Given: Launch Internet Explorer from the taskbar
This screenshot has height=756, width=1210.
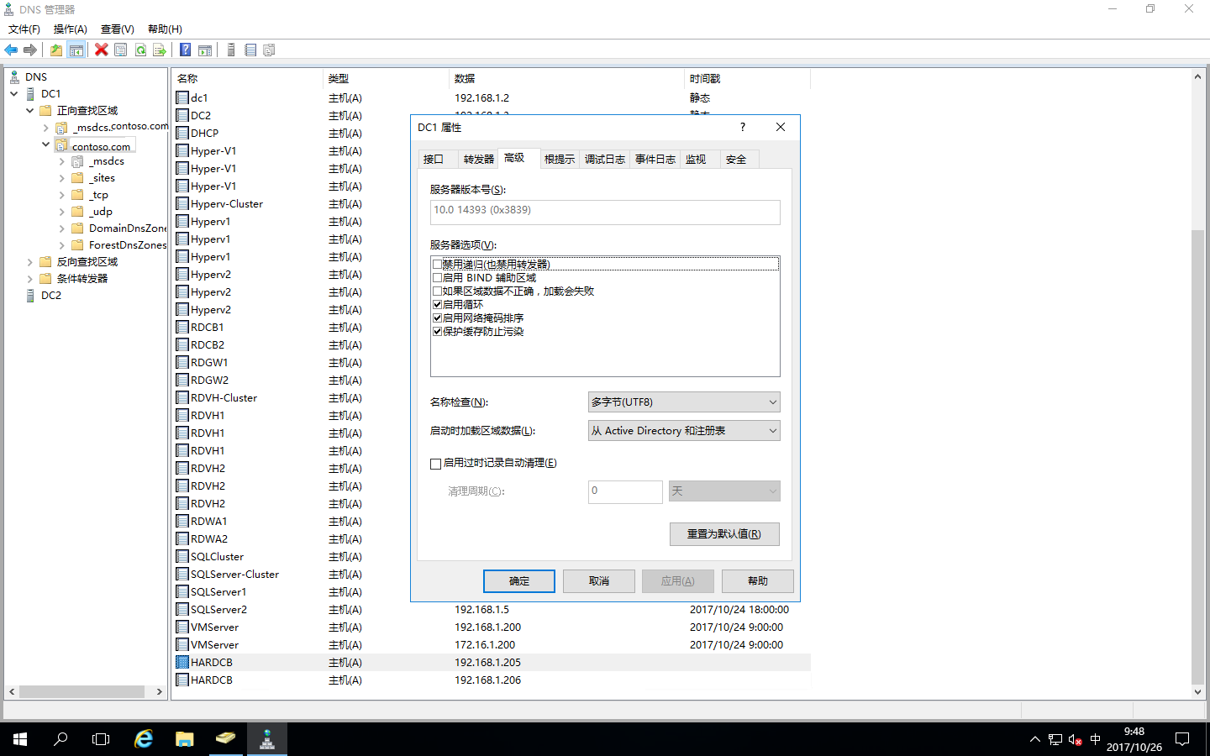Looking at the screenshot, I should [144, 739].
